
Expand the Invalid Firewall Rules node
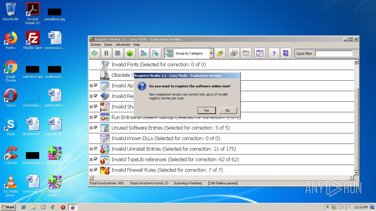[x=91, y=170]
